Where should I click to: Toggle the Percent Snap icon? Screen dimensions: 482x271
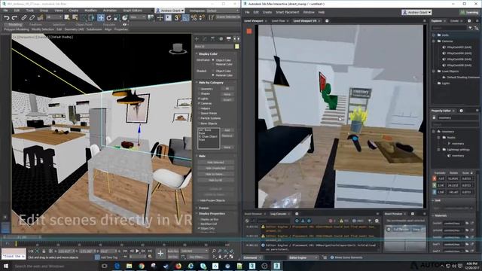tap(194, 18)
